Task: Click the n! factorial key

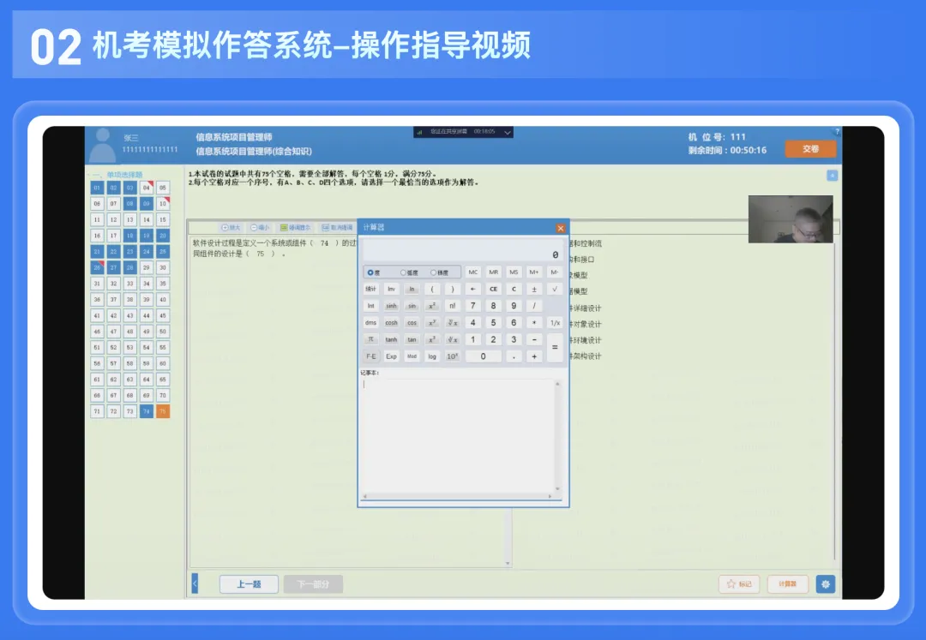Action: 453,306
